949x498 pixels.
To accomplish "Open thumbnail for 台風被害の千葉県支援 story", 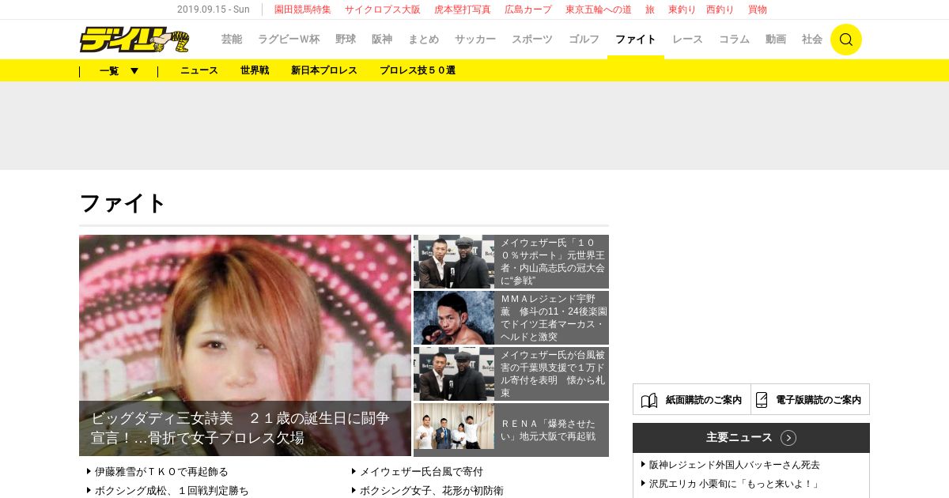I will coord(454,374).
